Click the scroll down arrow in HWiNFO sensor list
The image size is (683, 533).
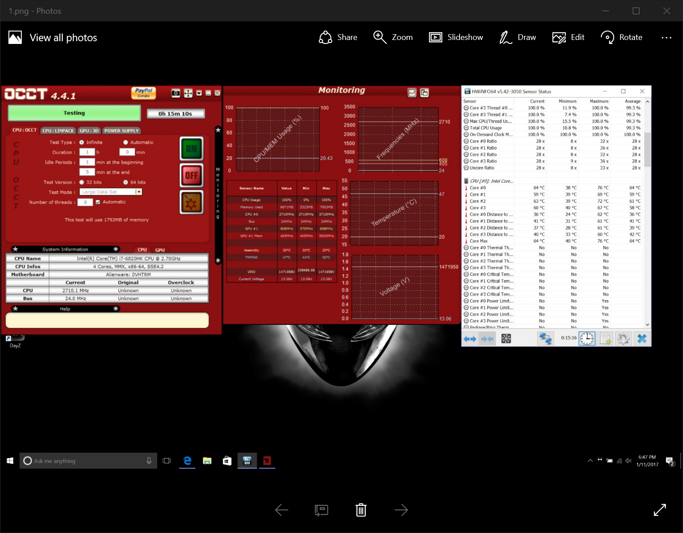(x=647, y=325)
